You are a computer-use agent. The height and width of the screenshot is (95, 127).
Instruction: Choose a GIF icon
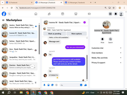[x=56, y=85]
